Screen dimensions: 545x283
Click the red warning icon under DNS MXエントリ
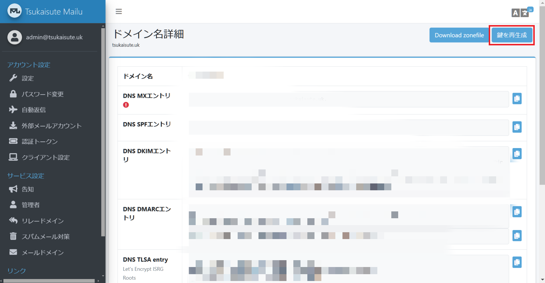tap(126, 105)
